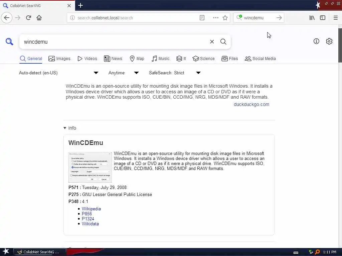The height and width of the screenshot is (256, 342).
Task: Click the 1:11 PM clock
Action: [x=330, y=252]
